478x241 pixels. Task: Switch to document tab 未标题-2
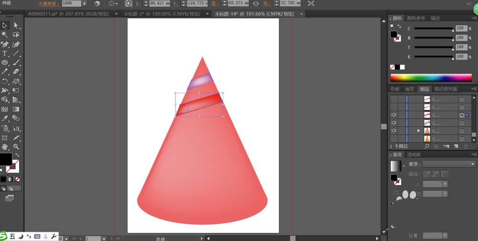162,14
